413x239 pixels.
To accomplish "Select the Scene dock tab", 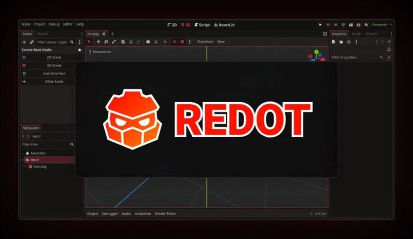I will point(27,34).
